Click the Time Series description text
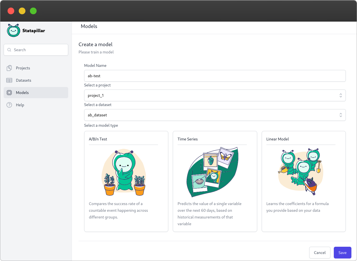This screenshot has height=261, width=357. 209,214
